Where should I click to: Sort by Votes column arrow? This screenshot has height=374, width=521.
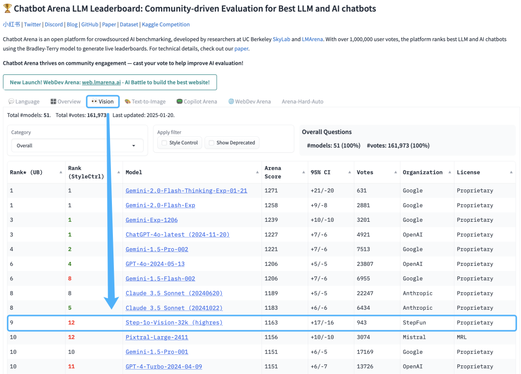pos(396,173)
